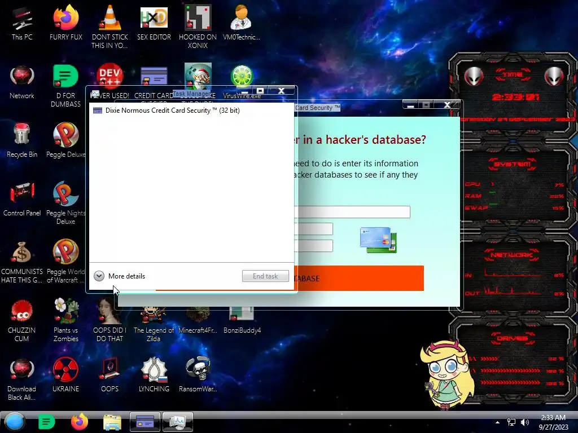
Task: Open the This PC desktop icon
Action: click(22, 23)
